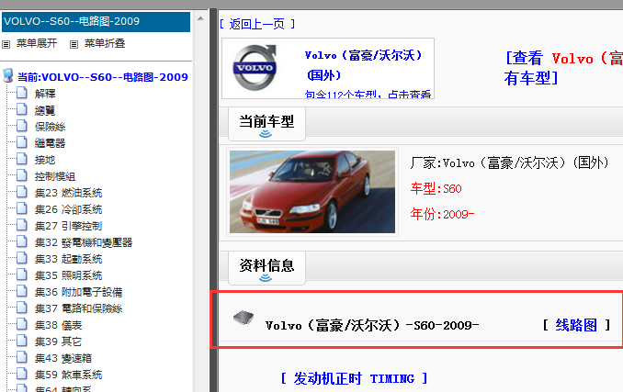Open the 接地 tree entry
Viewport: 623px width, 392px height.
coord(45,160)
